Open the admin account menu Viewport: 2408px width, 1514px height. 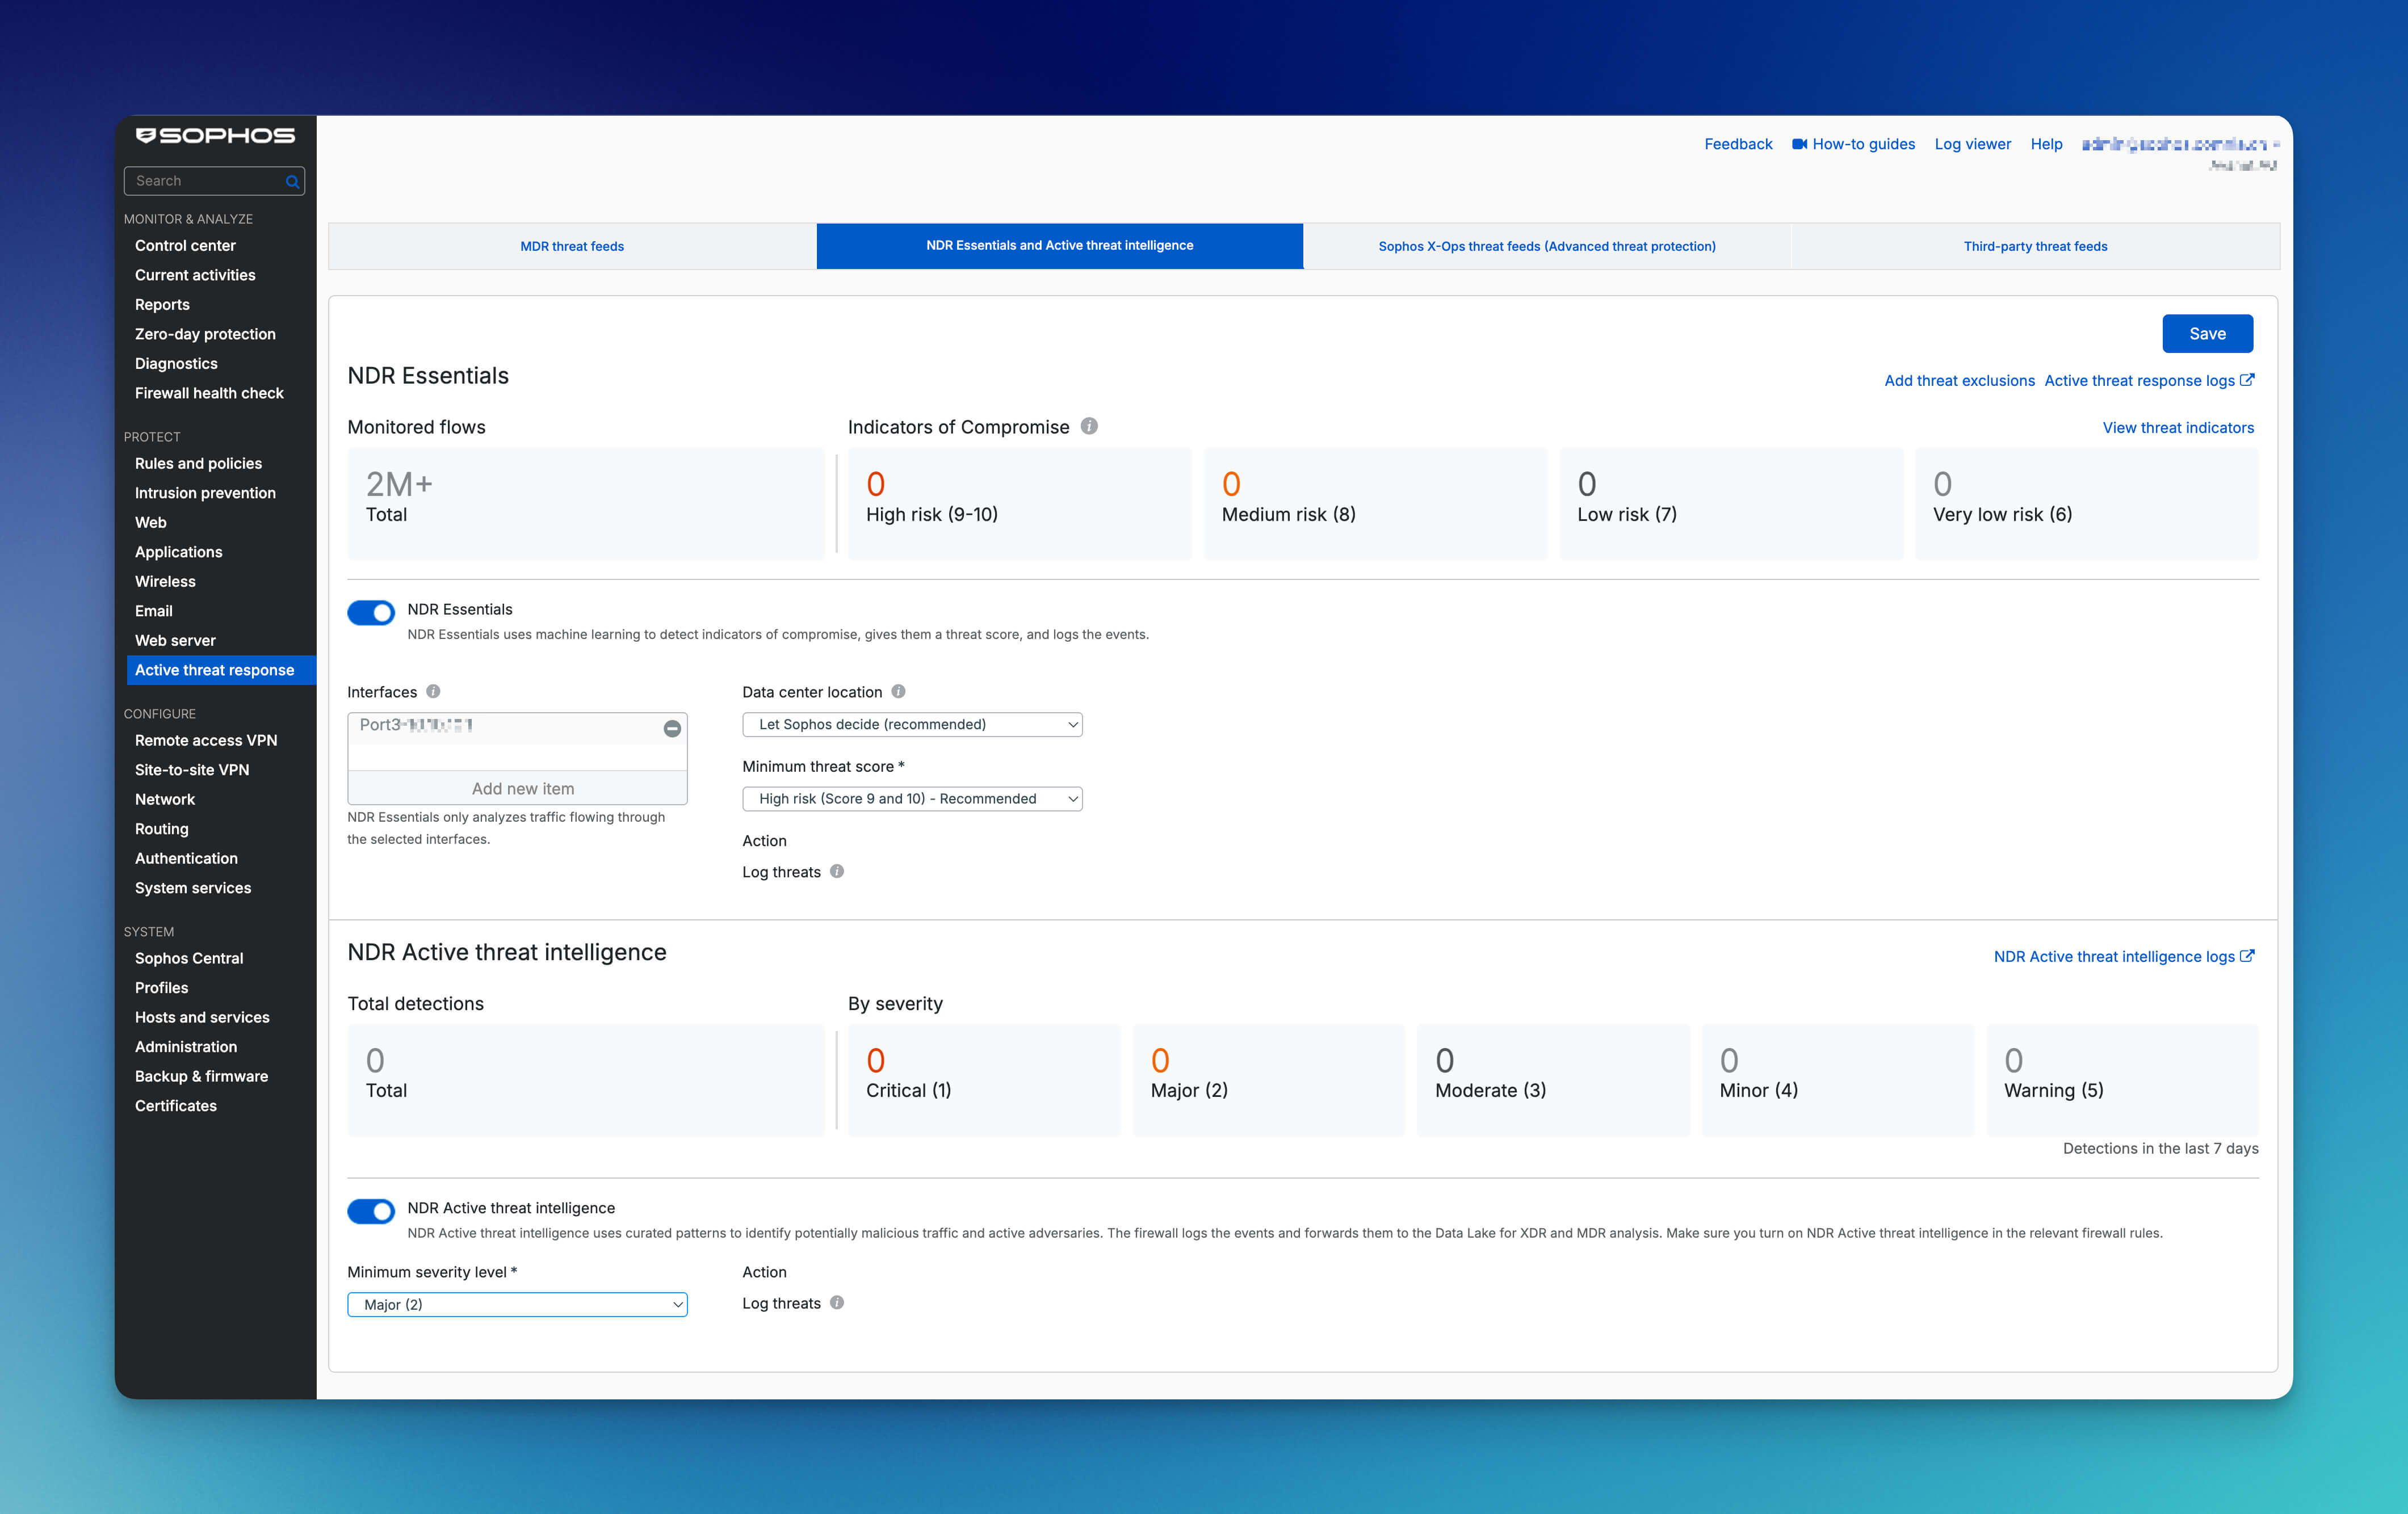2179,145
